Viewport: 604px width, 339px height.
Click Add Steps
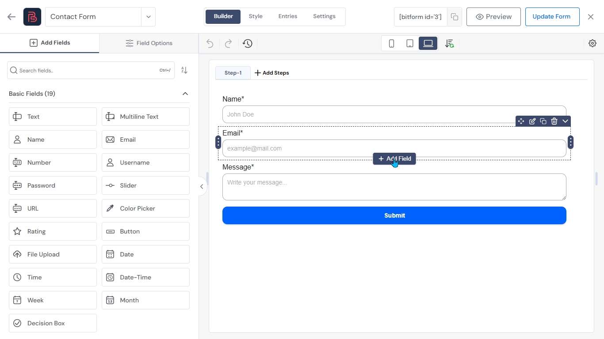[272, 73]
